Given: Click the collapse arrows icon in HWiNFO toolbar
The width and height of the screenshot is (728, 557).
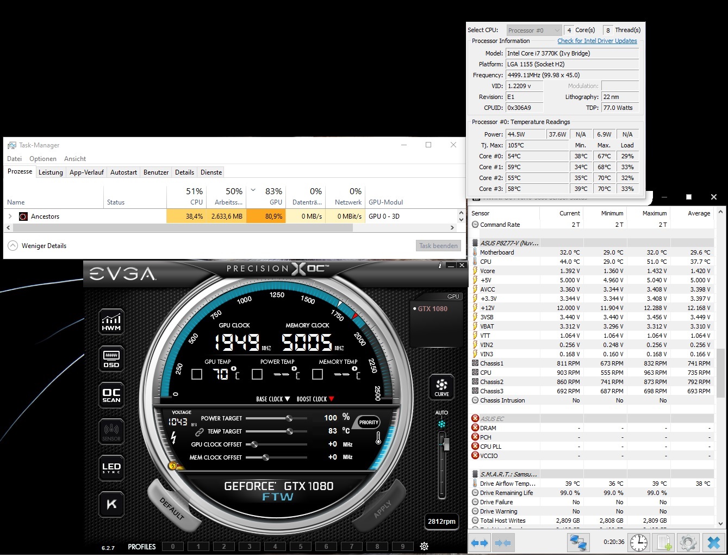Looking at the screenshot, I should pos(503,543).
